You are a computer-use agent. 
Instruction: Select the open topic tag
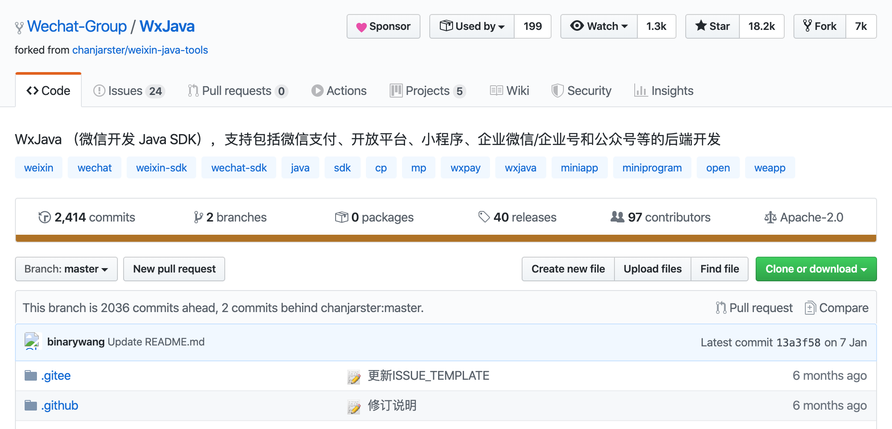[718, 167]
